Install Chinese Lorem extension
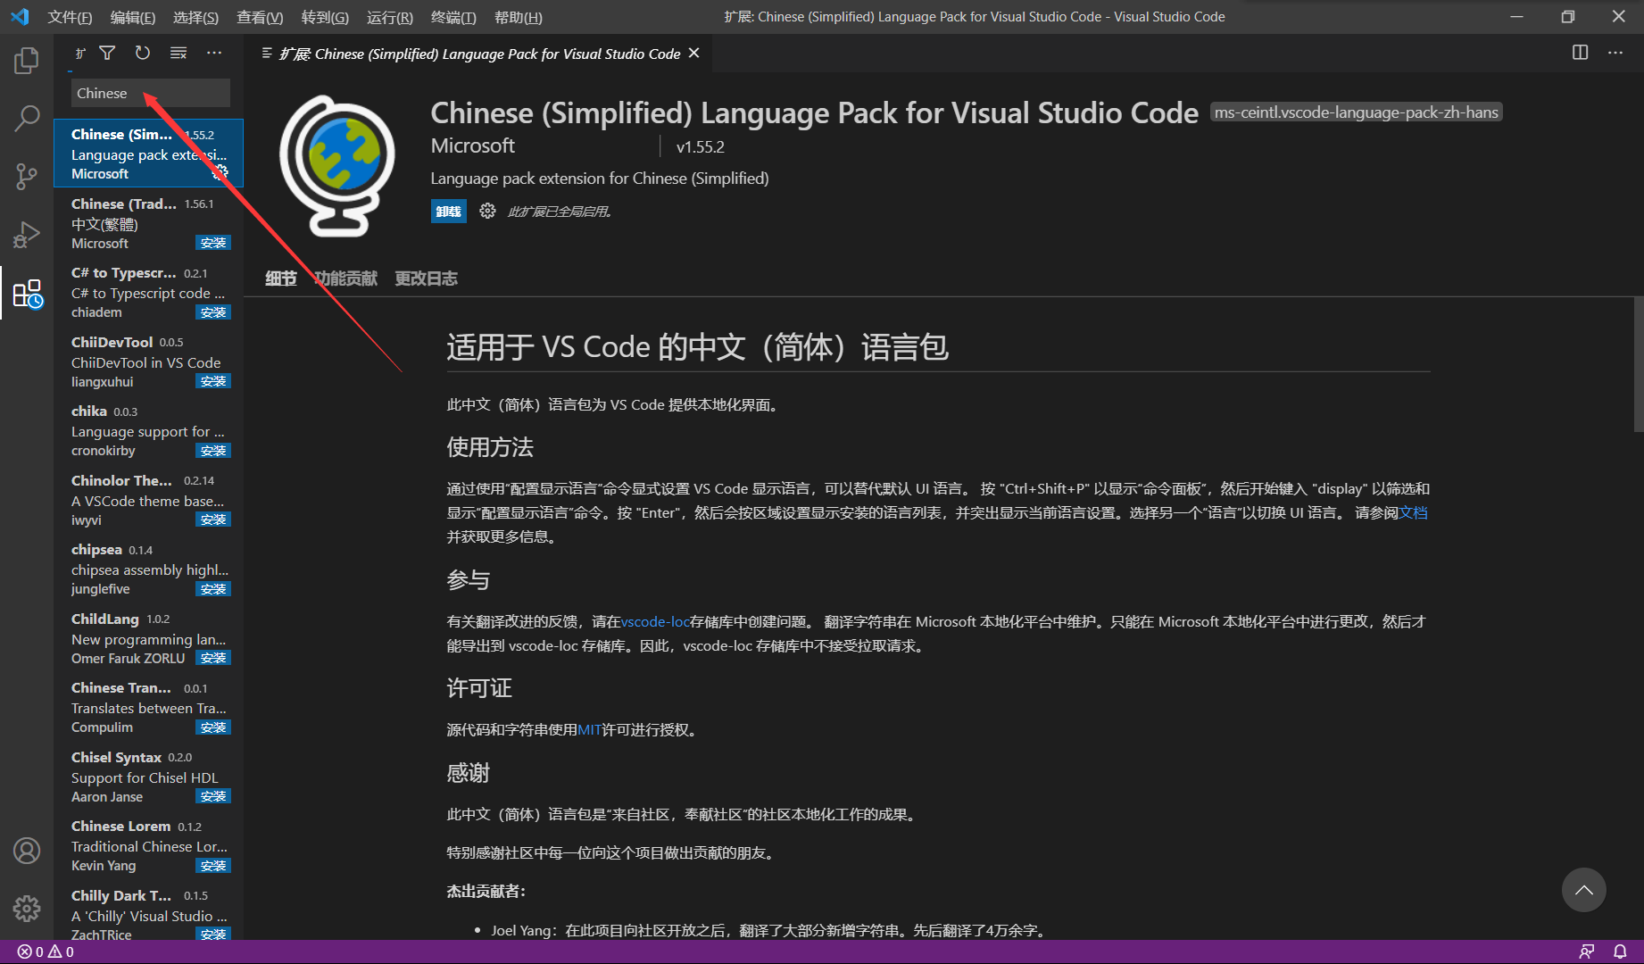Image resolution: width=1644 pixels, height=964 pixels. tap(213, 866)
